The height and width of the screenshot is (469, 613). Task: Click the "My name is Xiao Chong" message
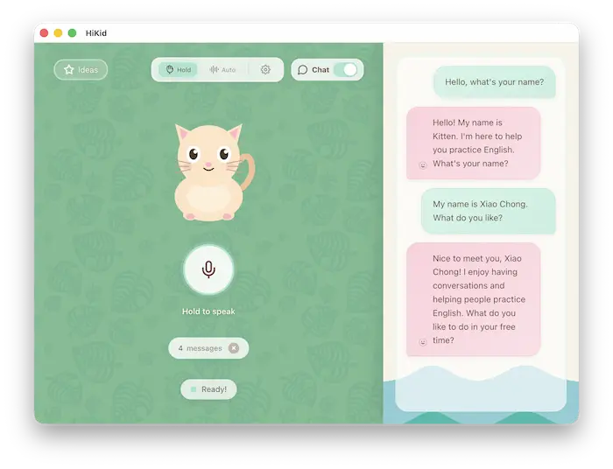pos(488,211)
